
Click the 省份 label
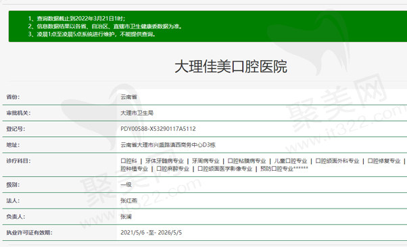point(13,97)
